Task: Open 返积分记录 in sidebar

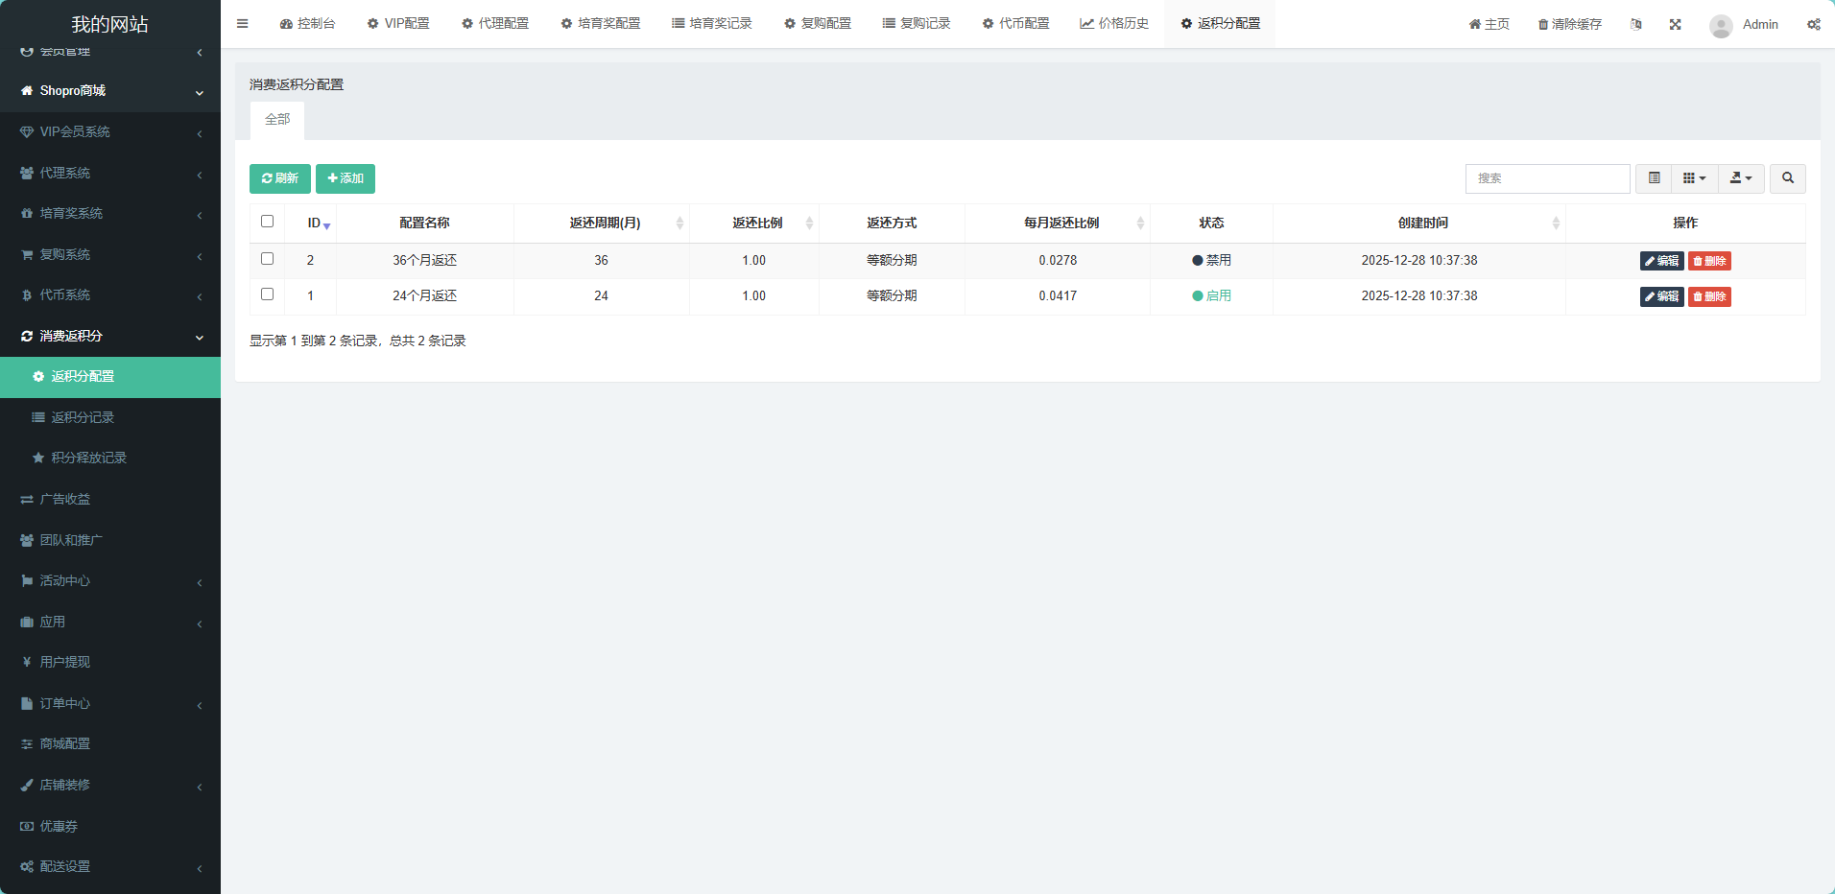Action: point(83,417)
